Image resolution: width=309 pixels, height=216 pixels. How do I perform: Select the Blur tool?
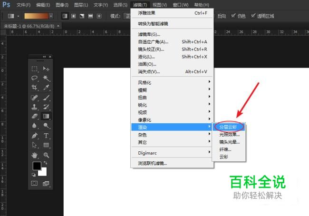point(35,126)
